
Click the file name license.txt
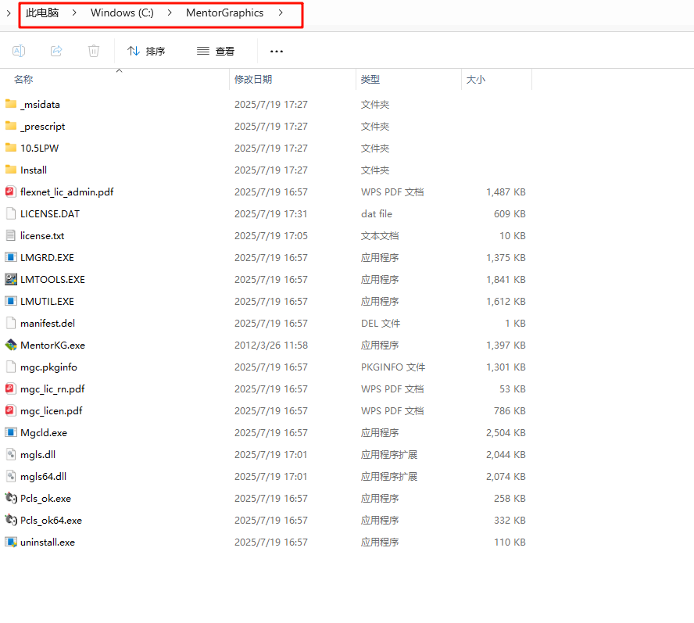coord(42,235)
